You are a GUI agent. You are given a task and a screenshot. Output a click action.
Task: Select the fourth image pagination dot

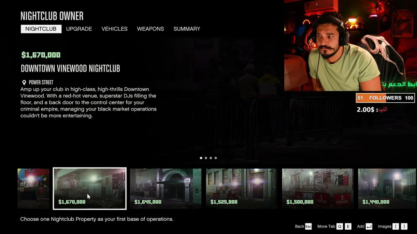[x=216, y=158]
